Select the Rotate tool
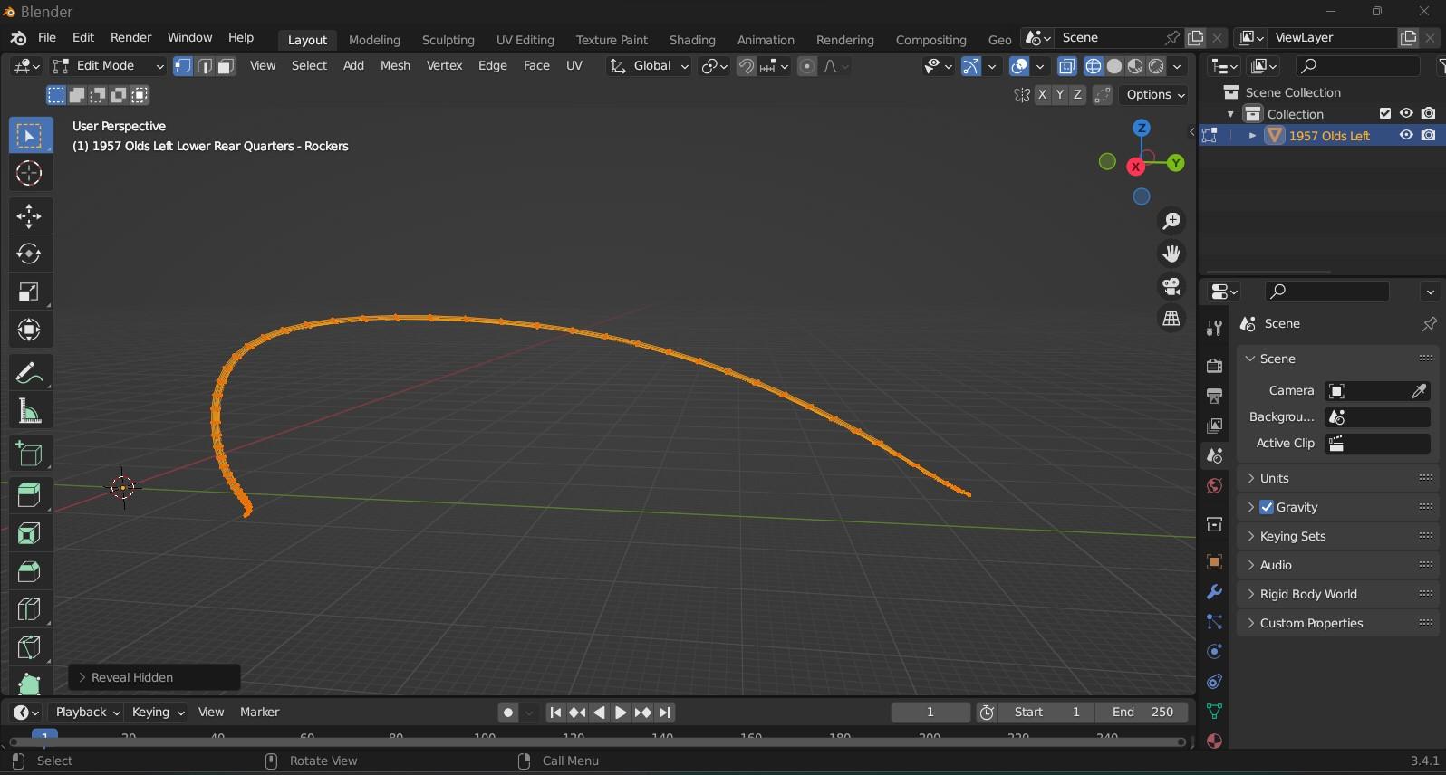The width and height of the screenshot is (1446, 775). coord(29,254)
